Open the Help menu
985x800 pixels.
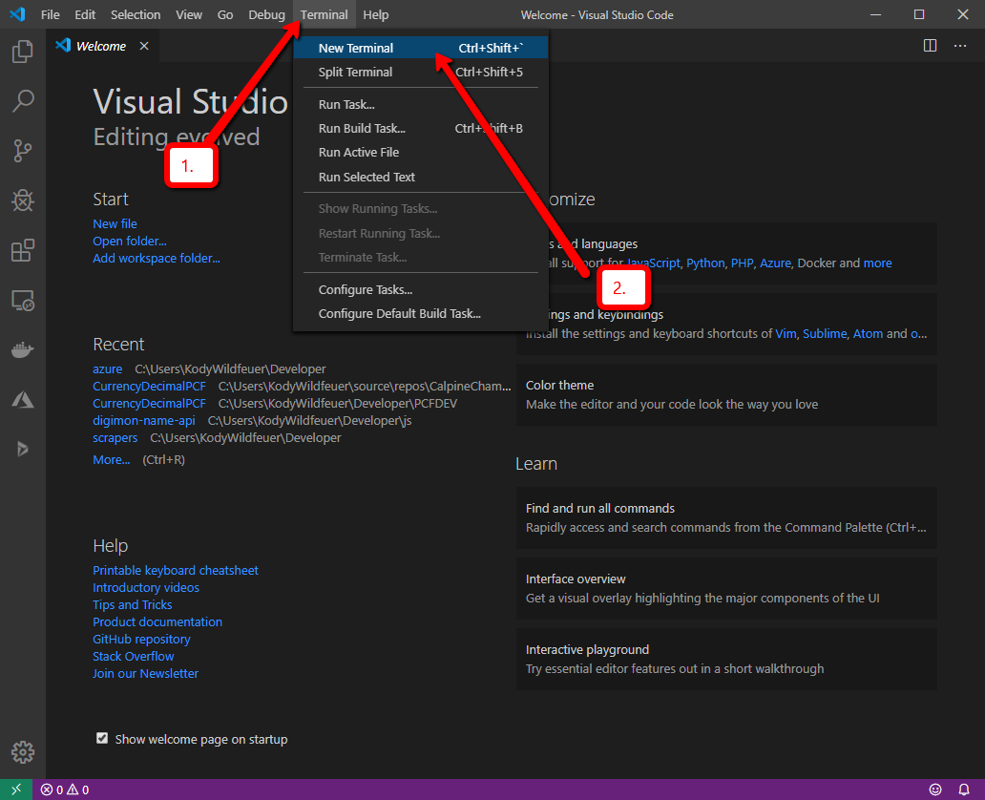tap(376, 14)
